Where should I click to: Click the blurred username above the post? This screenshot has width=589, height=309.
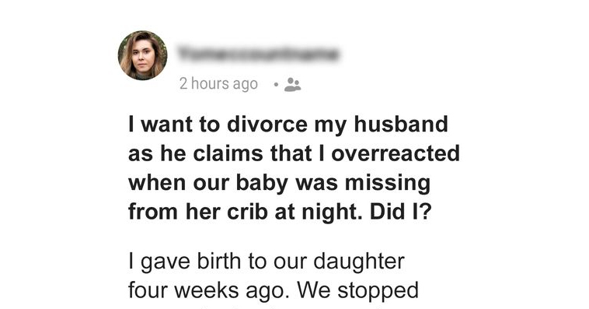tap(259, 54)
